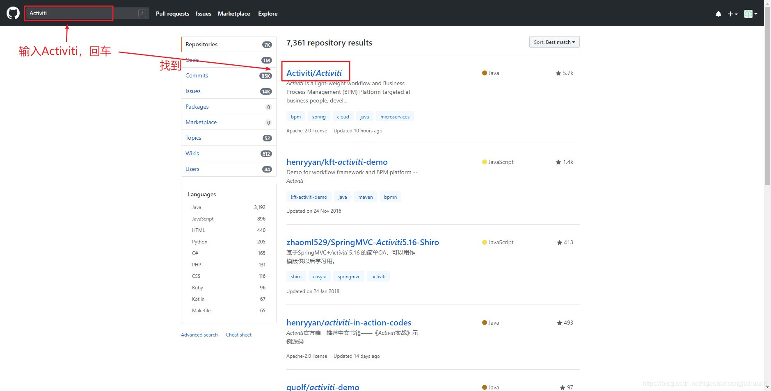This screenshot has width=771, height=391.
Task: Open Issues in the top navigation
Action: 204,14
